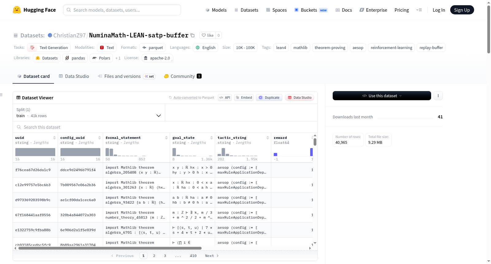491x264 pixels.
Task: Open Docs in the top navigation
Action: [x=344, y=10]
